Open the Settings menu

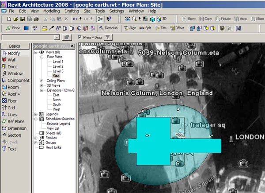tap(117, 11)
